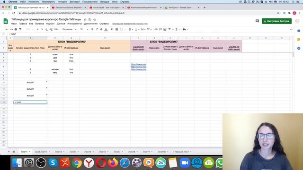Open a new Chrome tab
Screen dimensions: 303x170
(x=205, y=8)
